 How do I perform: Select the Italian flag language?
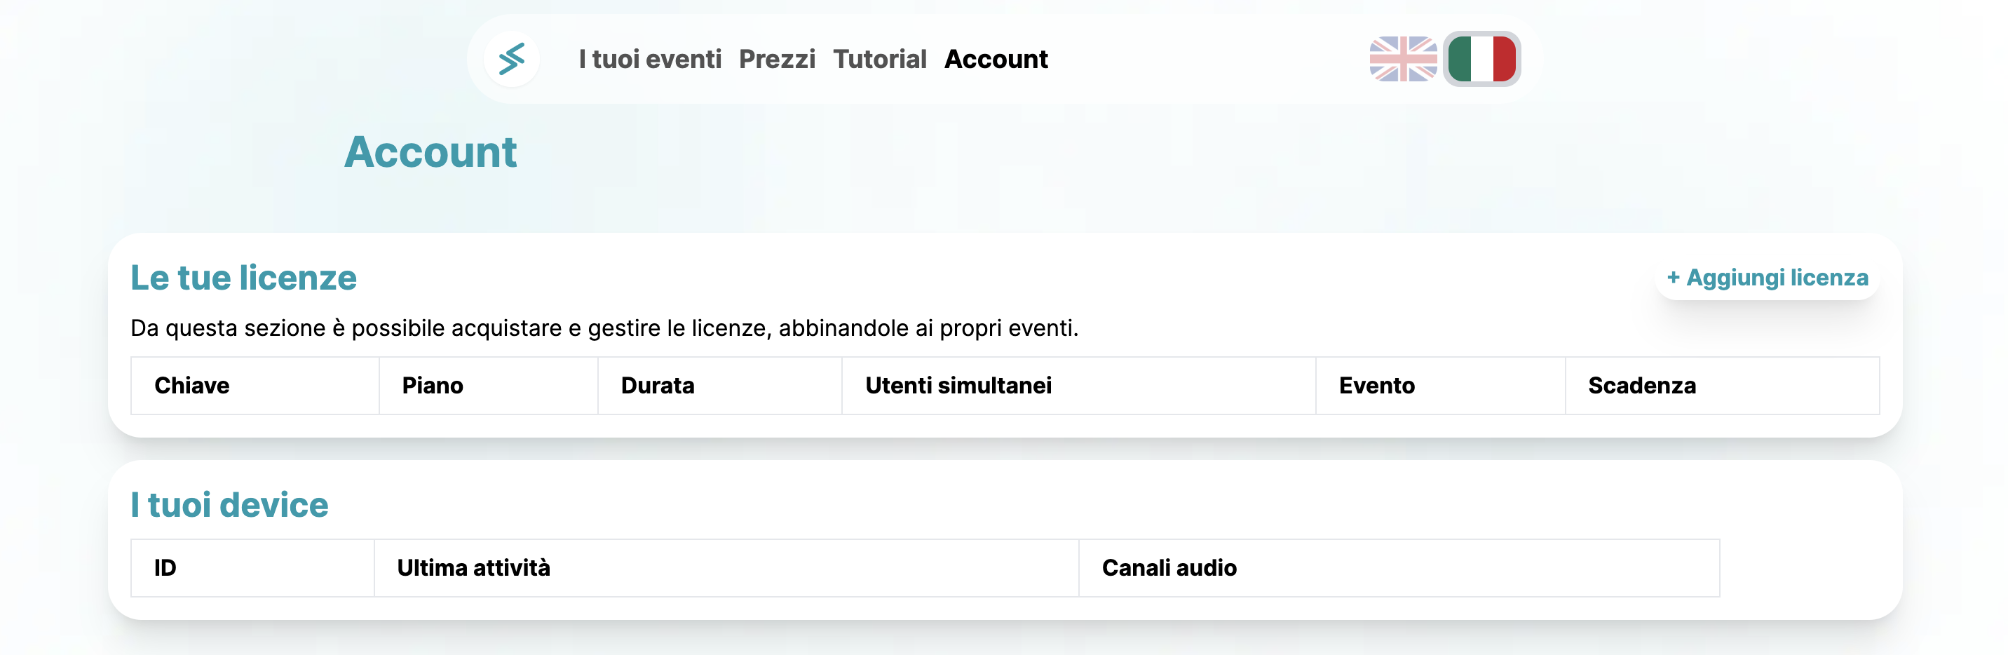click(x=1481, y=60)
